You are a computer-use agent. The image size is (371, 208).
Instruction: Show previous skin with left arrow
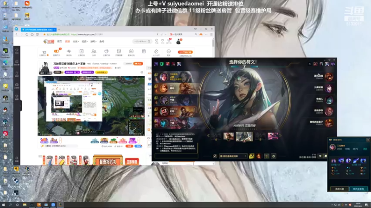pos(208,135)
